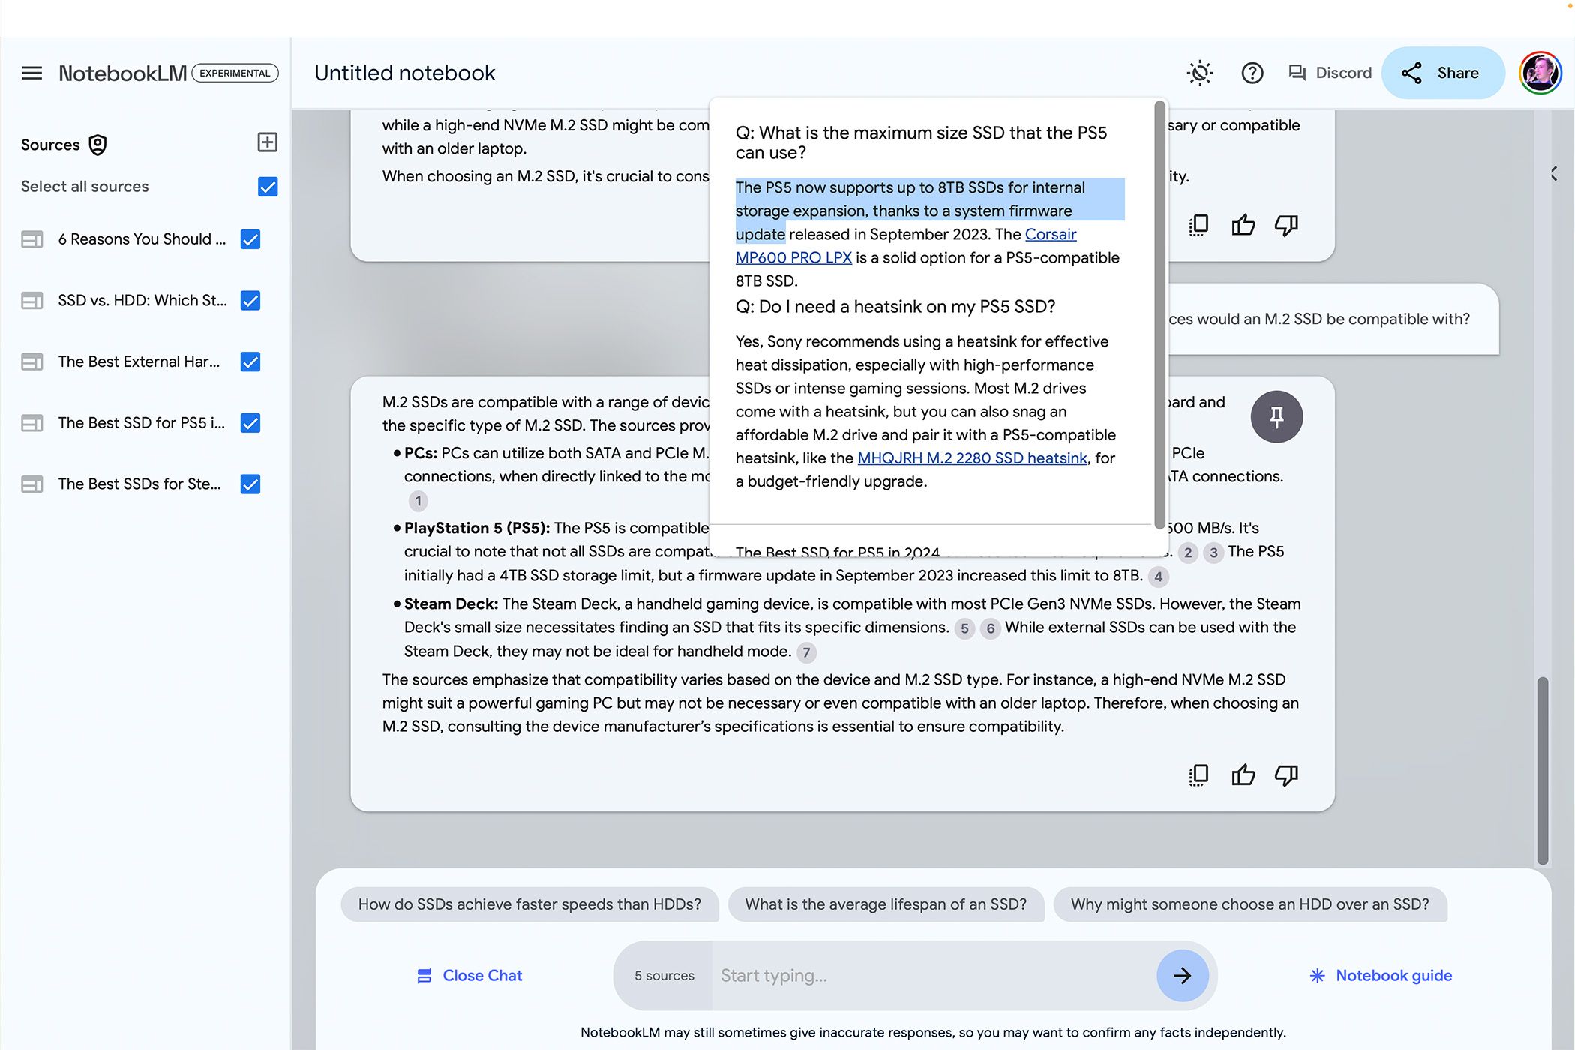The height and width of the screenshot is (1050, 1575).
Task: Click the thumbs up icon on bottom response
Action: (x=1242, y=775)
